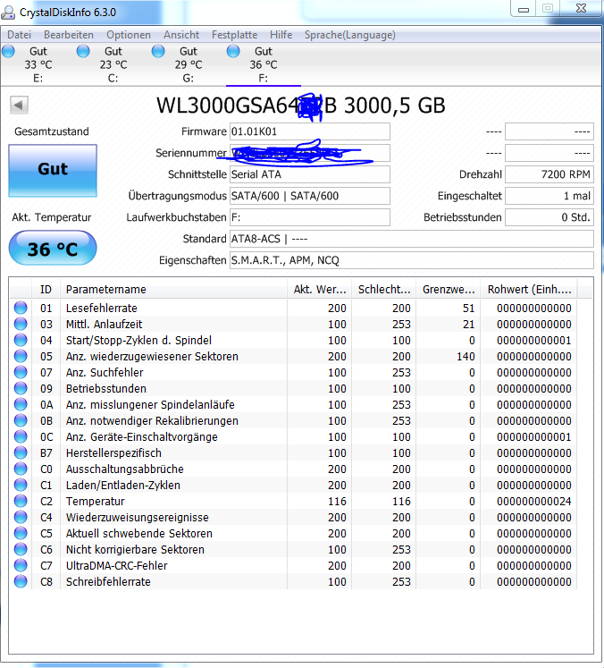Click status orb of Nicht korrigierbare Sektoren row
Image resolution: width=604 pixels, height=668 pixels.
[x=21, y=549]
